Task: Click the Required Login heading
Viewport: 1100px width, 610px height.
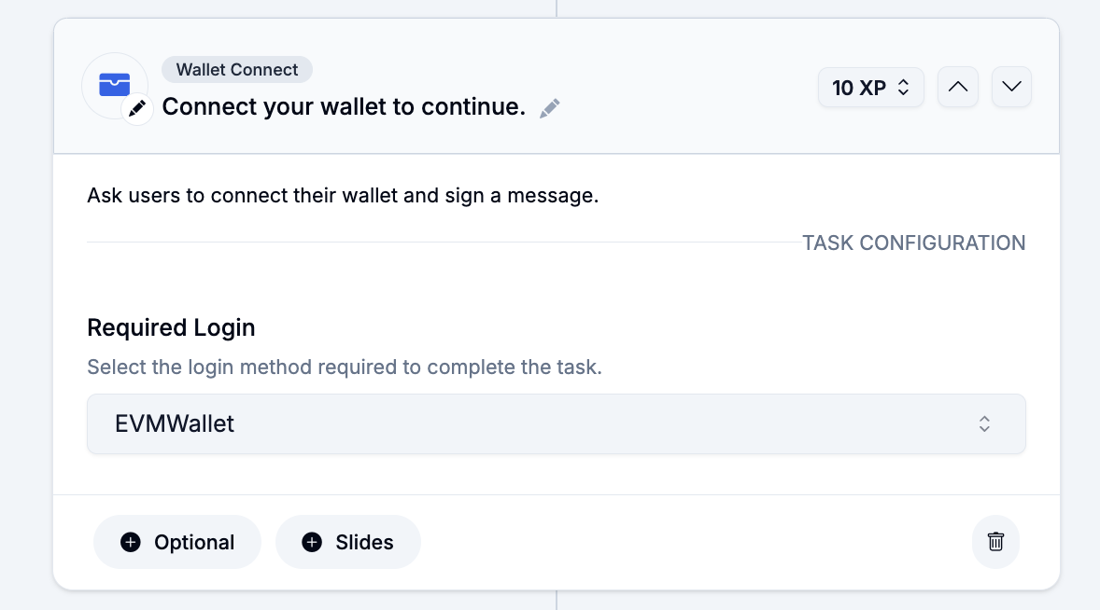Action: tap(171, 327)
